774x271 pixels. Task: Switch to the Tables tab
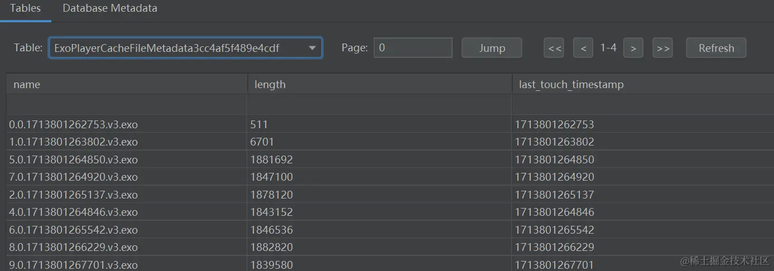pos(25,9)
